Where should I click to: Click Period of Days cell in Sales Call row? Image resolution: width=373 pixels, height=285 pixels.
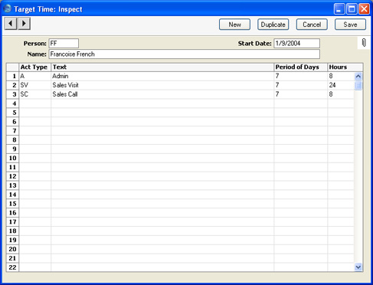point(301,94)
